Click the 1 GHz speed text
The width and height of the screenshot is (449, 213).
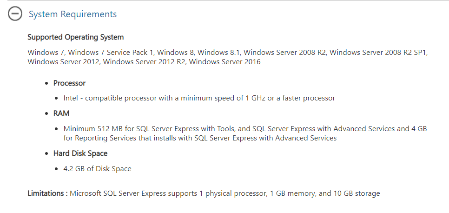(x=256, y=98)
